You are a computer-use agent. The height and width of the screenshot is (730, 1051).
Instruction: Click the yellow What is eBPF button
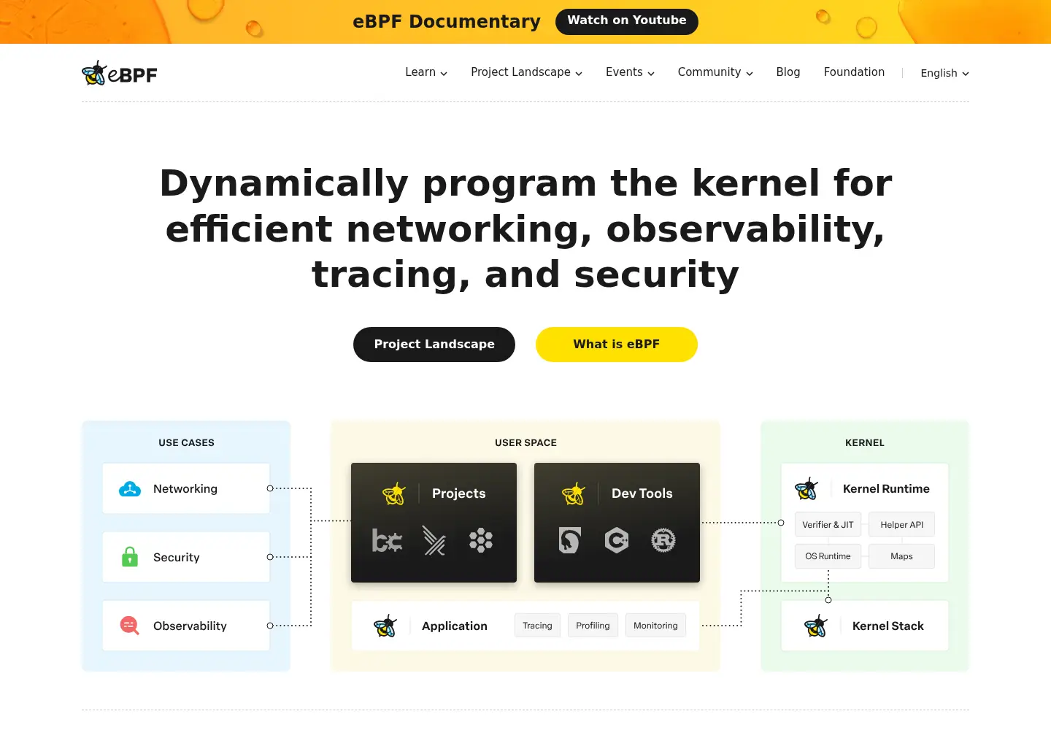[617, 345]
